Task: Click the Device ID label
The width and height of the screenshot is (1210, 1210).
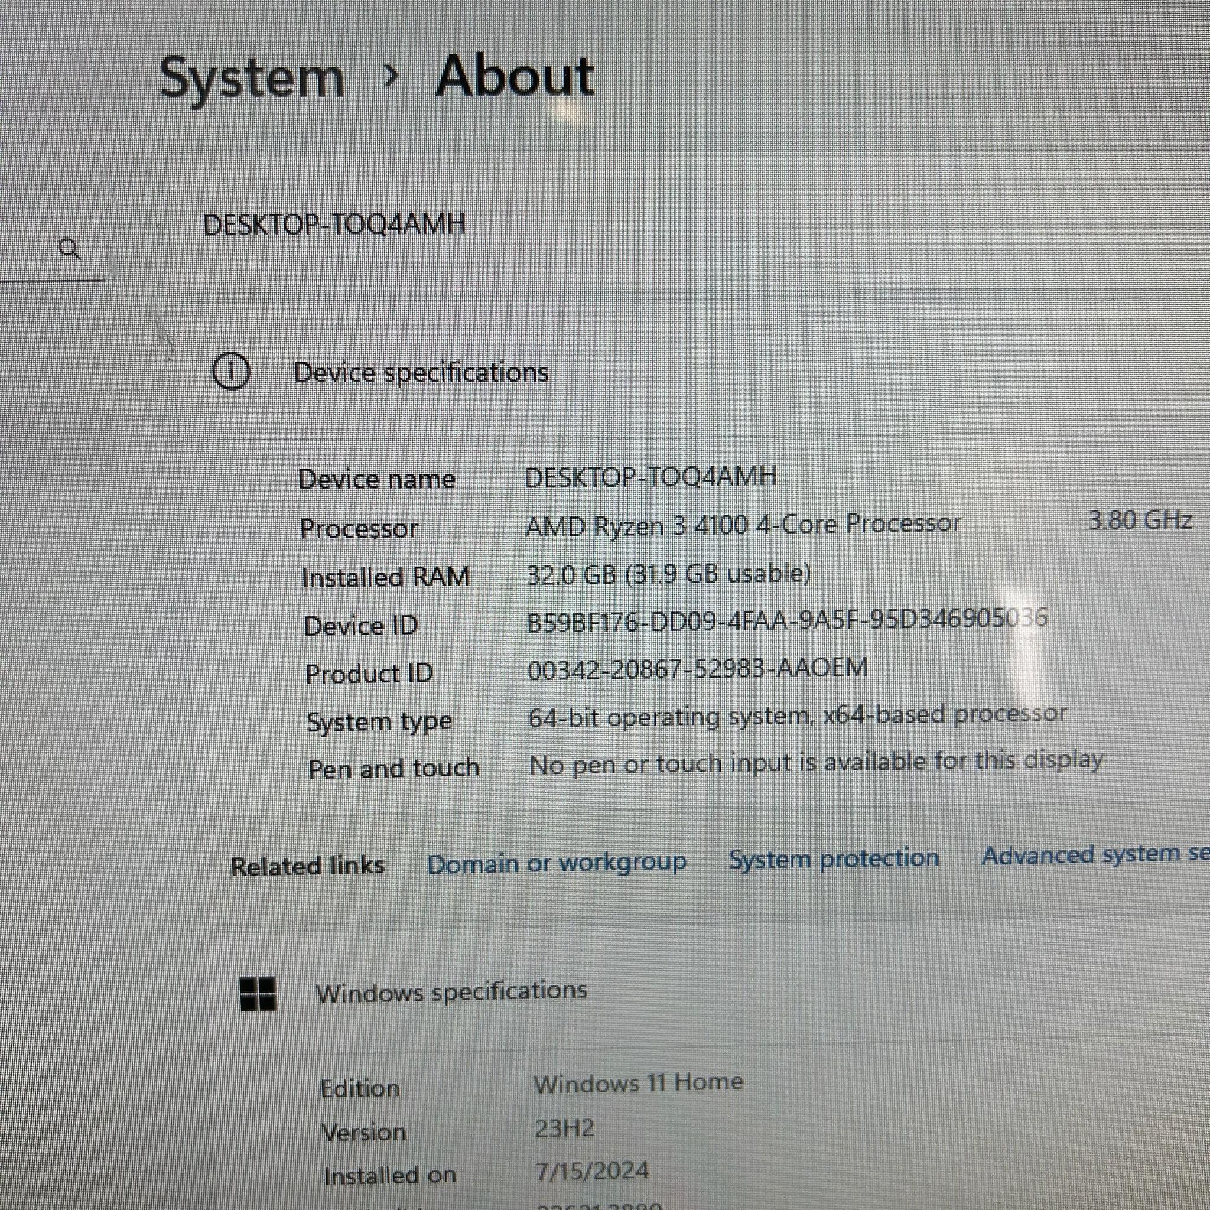Action: (361, 626)
